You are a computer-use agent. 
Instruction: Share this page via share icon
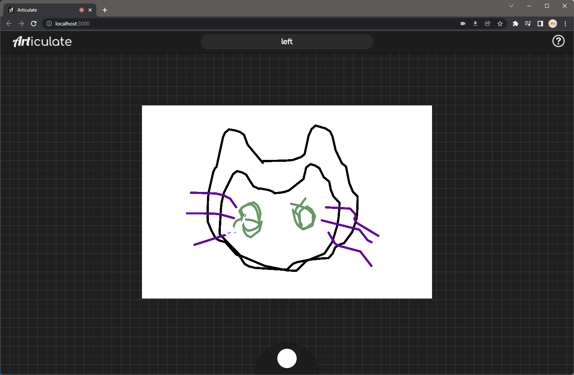488,24
